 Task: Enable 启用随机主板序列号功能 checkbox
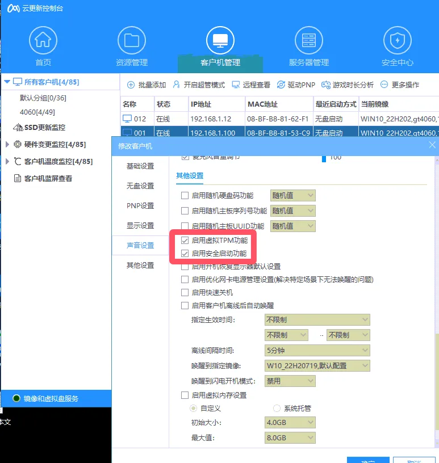pos(185,211)
